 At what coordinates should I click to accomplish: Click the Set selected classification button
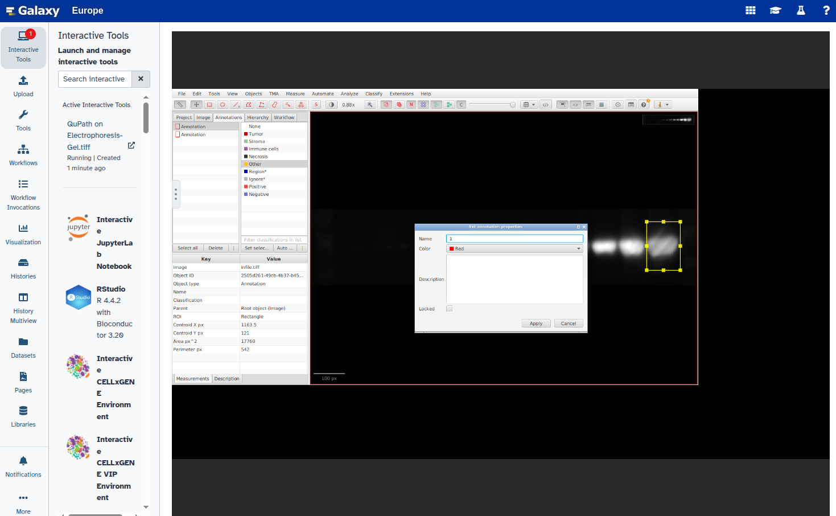coord(257,248)
